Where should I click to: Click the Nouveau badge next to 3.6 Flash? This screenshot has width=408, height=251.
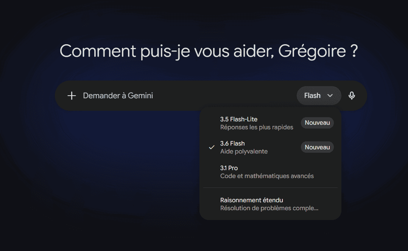tap(317, 147)
